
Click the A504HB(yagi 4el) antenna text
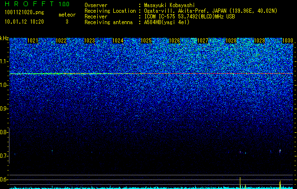point(167,22)
